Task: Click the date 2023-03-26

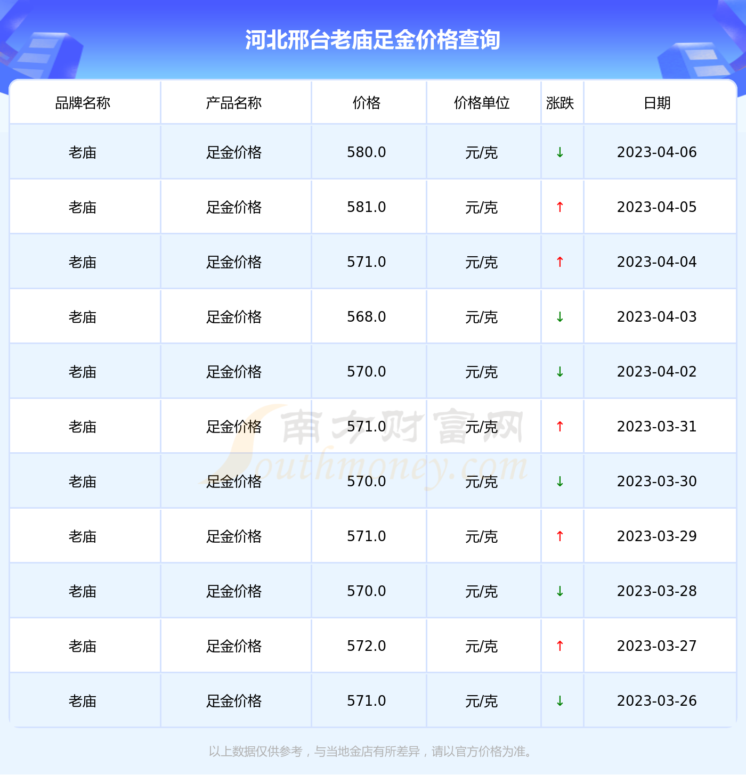Action: pos(657,701)
